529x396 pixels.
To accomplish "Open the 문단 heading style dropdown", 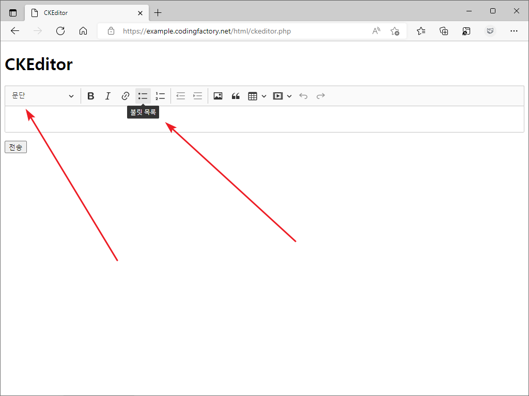I will point(42,96).
